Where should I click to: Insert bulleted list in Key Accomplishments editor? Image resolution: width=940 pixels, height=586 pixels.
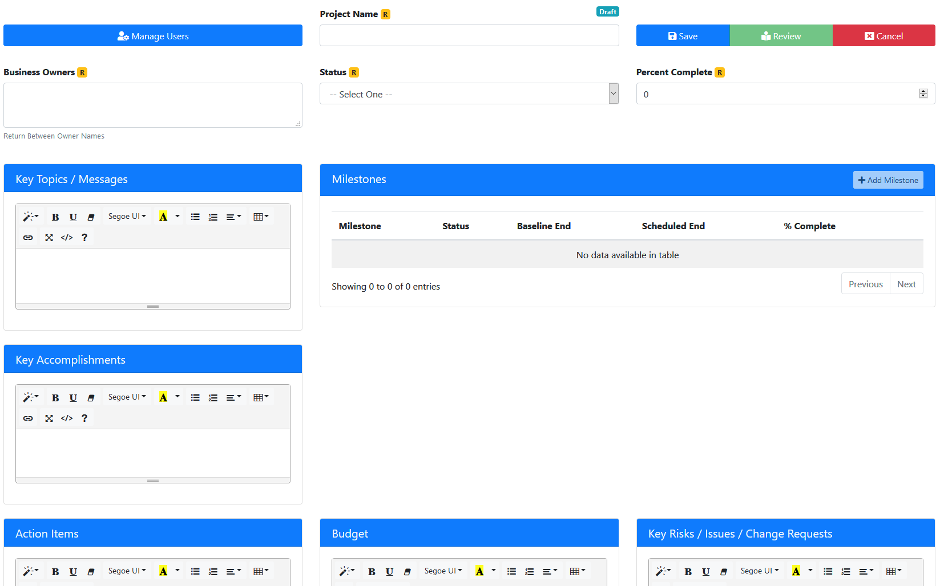[195, 397]
